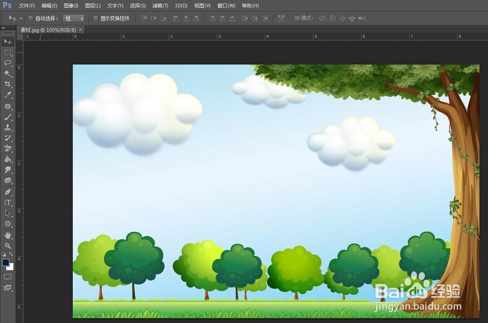Click distribute horizontal centers button
The height and width of the screenshot is (323, 488).
(255, 19)
